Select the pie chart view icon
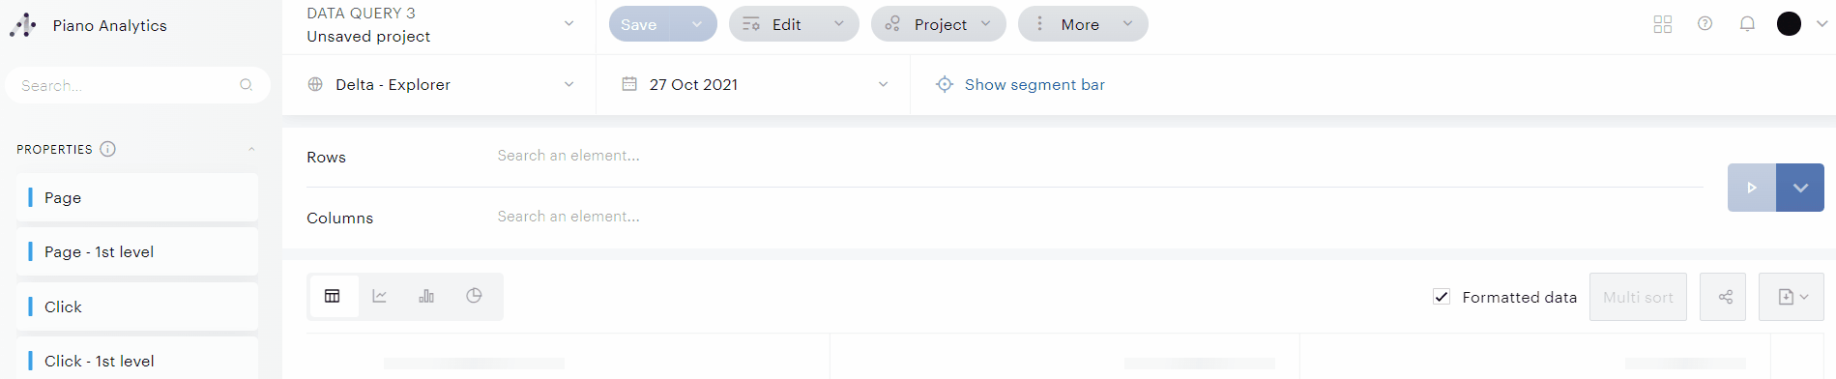Viewport: 1836px width, 379px height. point(474,296)
